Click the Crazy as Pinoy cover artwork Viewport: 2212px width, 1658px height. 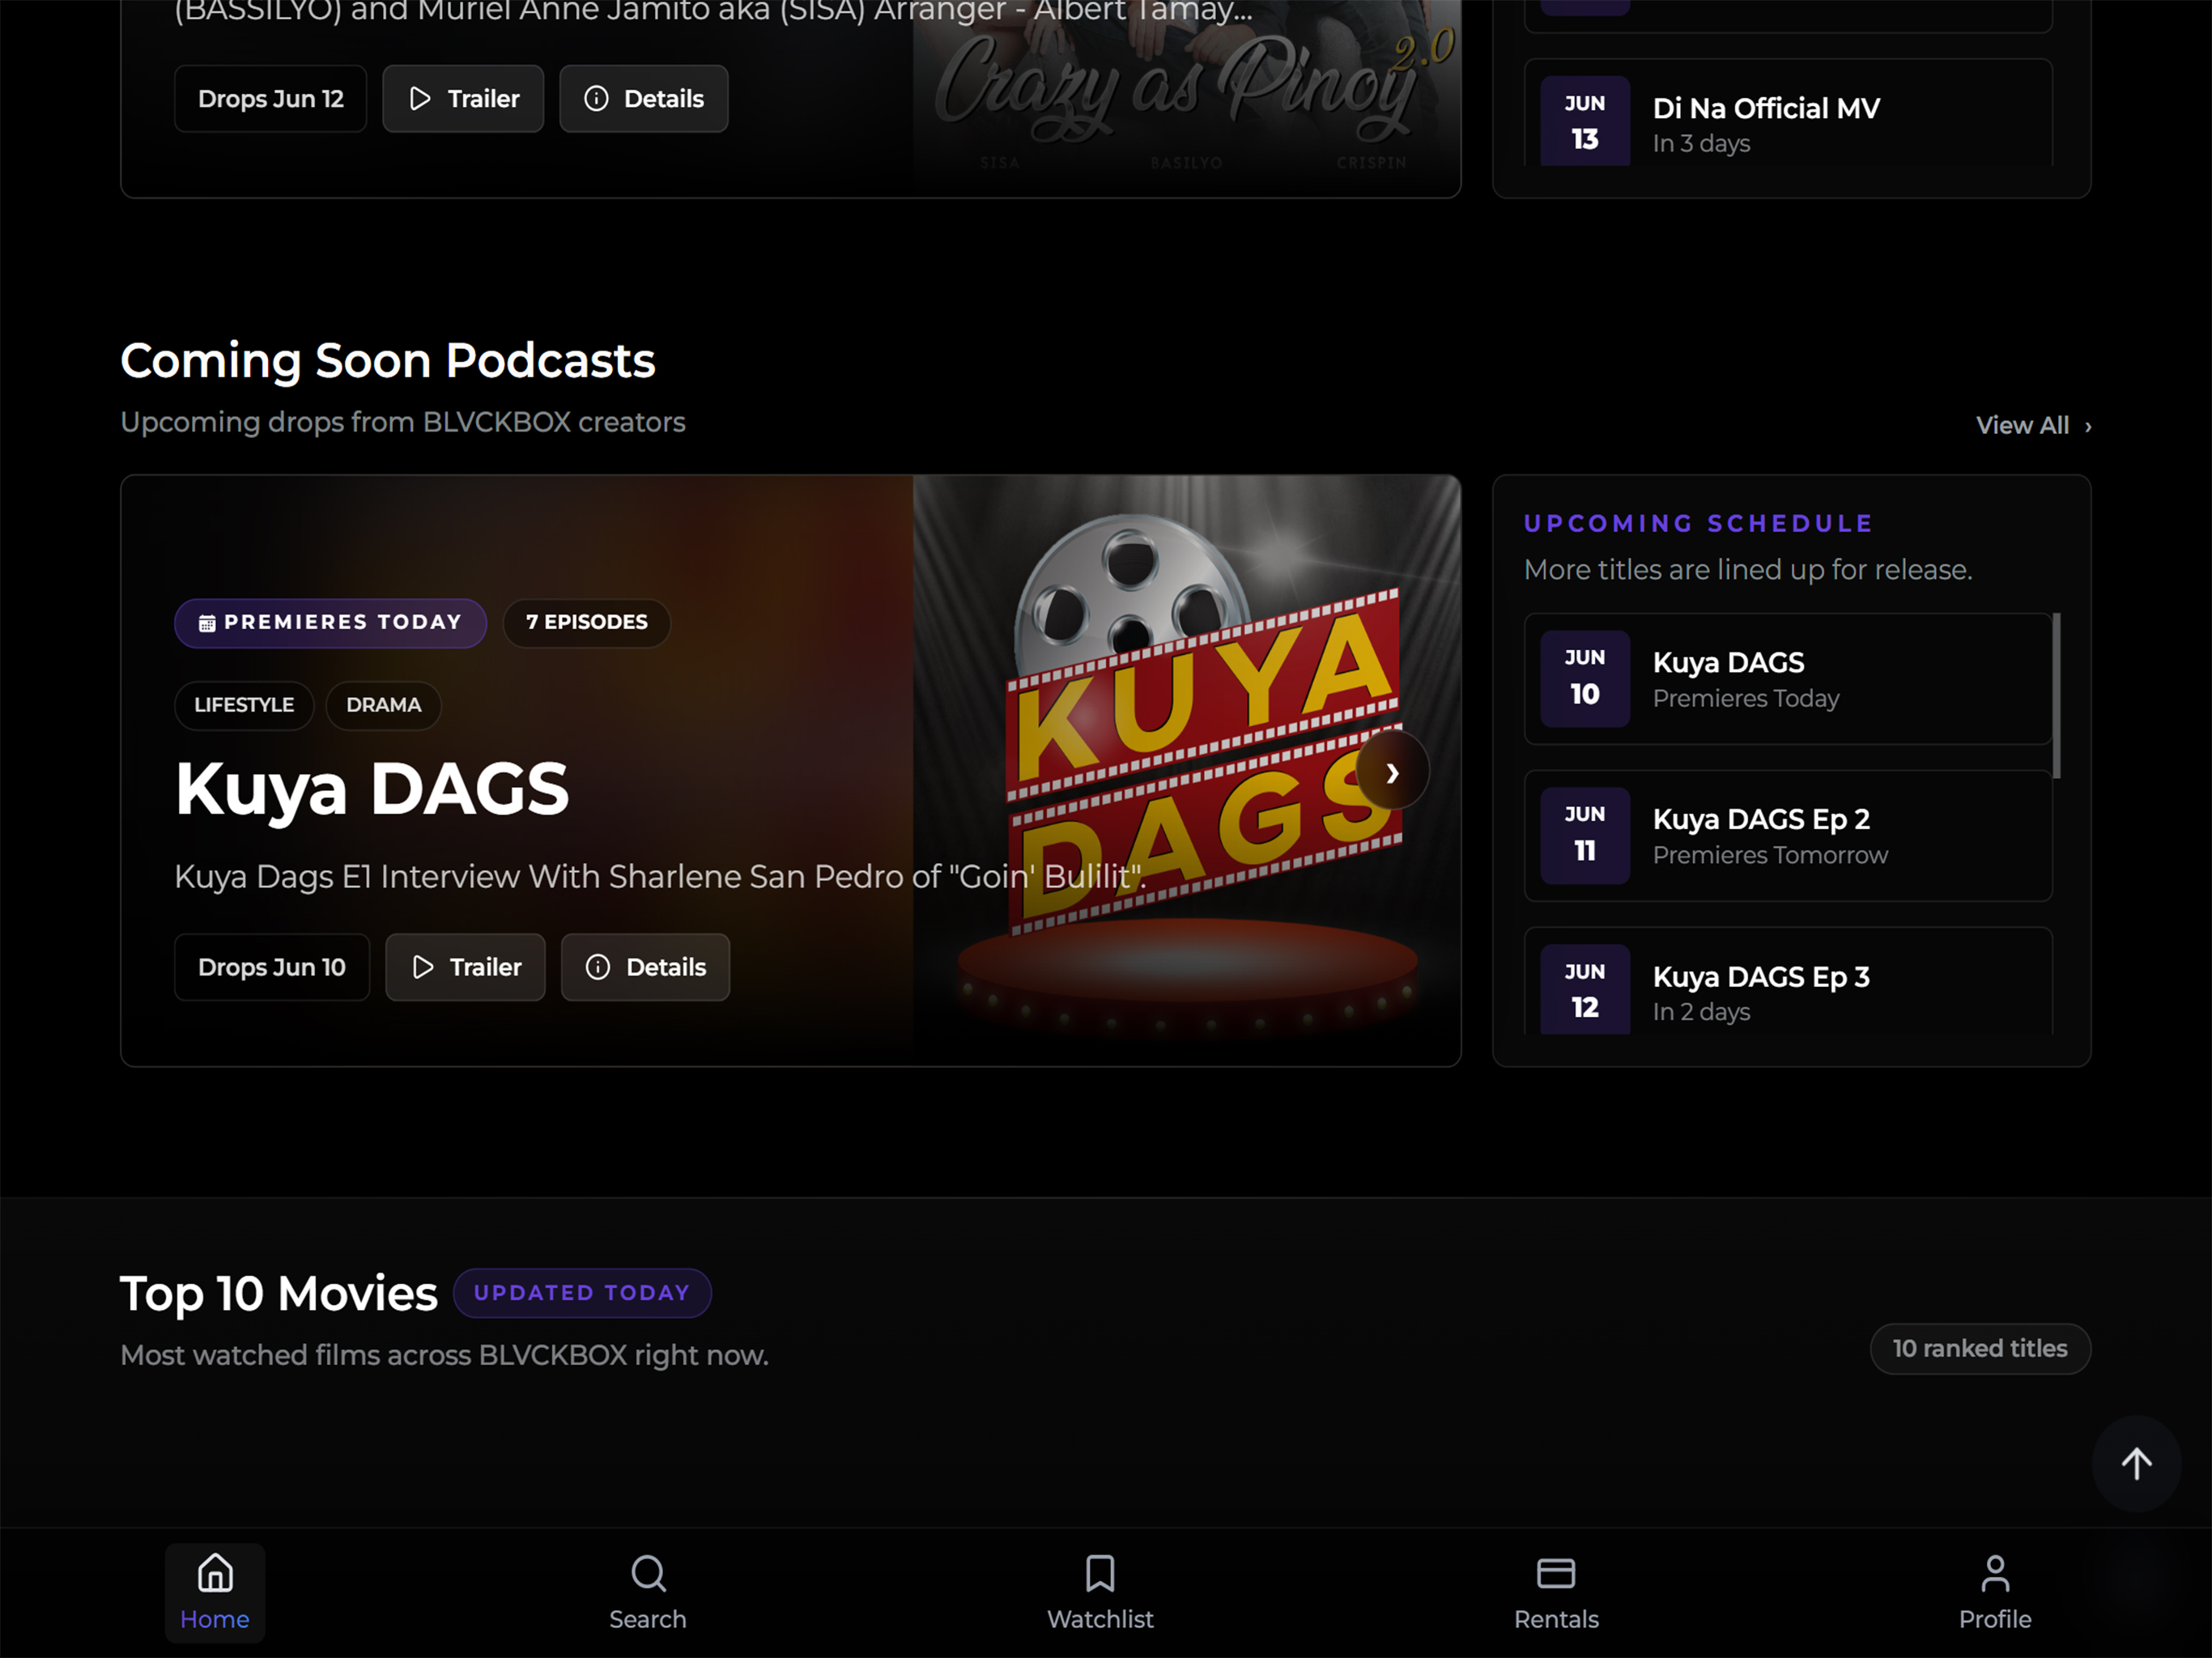coord(1187,98)
